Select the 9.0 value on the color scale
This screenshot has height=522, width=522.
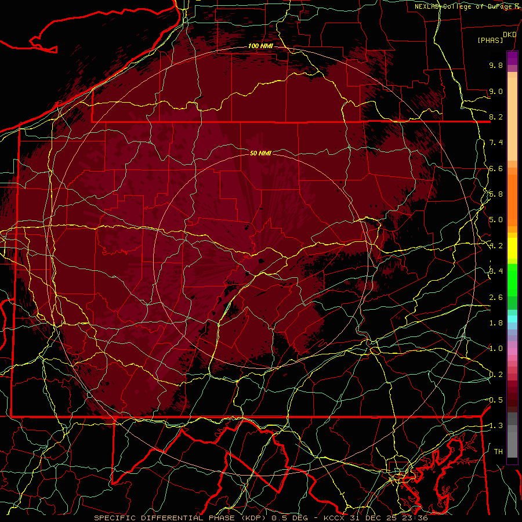pyautogui.click(x=496, y=91)
